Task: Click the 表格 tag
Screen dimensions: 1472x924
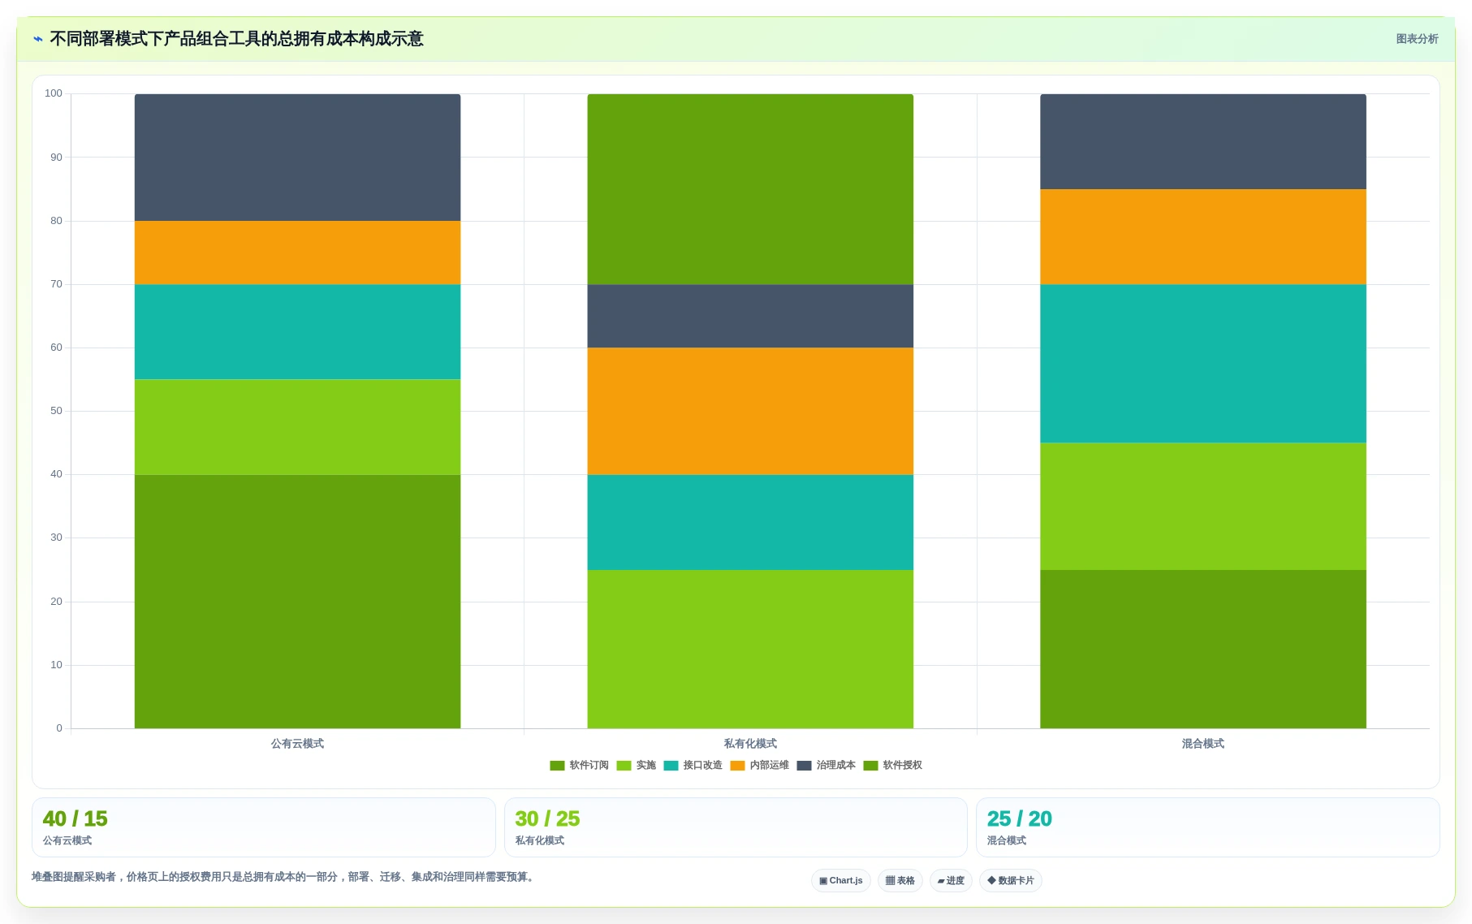Action: click(x=900, y=880)
